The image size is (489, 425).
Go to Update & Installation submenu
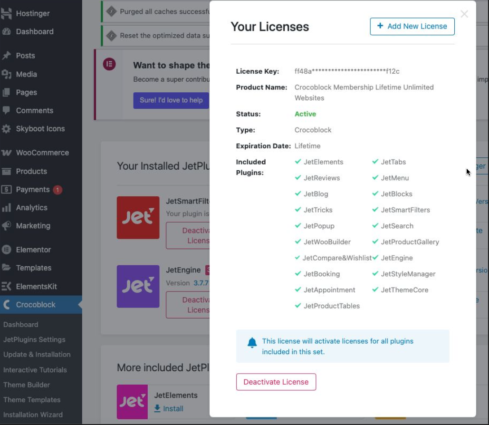[37, 355]
